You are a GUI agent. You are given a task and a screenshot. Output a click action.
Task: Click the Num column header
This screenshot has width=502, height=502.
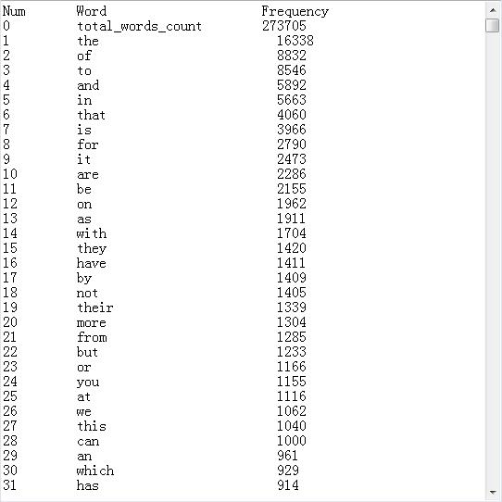click(14, 11)
